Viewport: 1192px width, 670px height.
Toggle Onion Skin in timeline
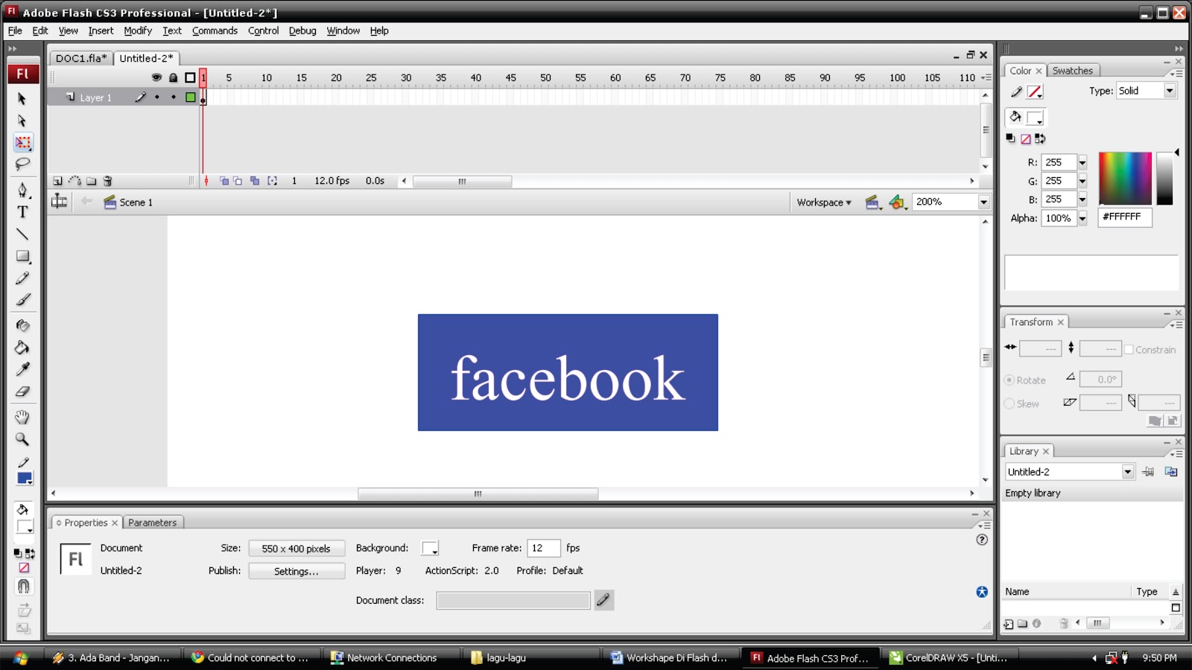(x=224, y=181)
